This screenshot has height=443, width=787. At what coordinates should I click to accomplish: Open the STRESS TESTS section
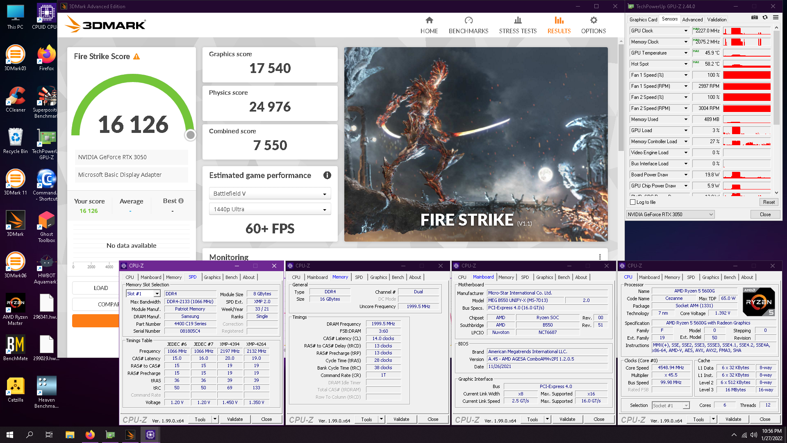(518, 25)
